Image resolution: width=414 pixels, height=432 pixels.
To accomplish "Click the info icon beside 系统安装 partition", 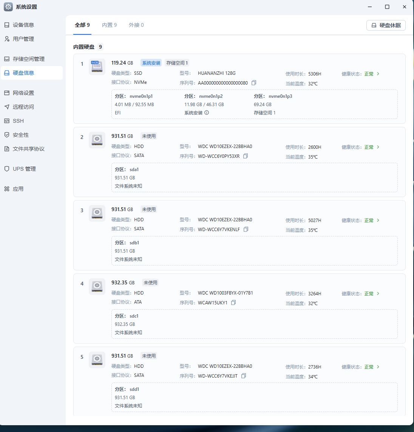I will coord(207,113).
